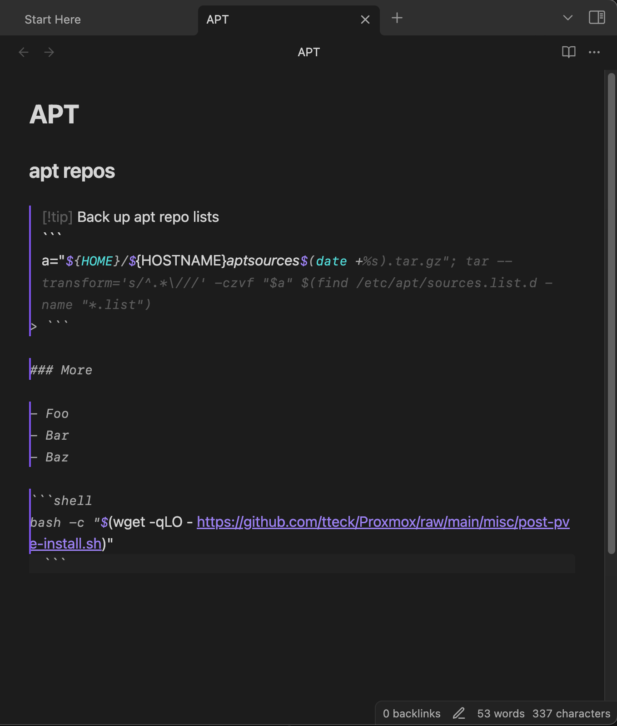Expand the tab list dropdown chevron
The width and height of the screenshot is (617, 726).
pos(567,18)
